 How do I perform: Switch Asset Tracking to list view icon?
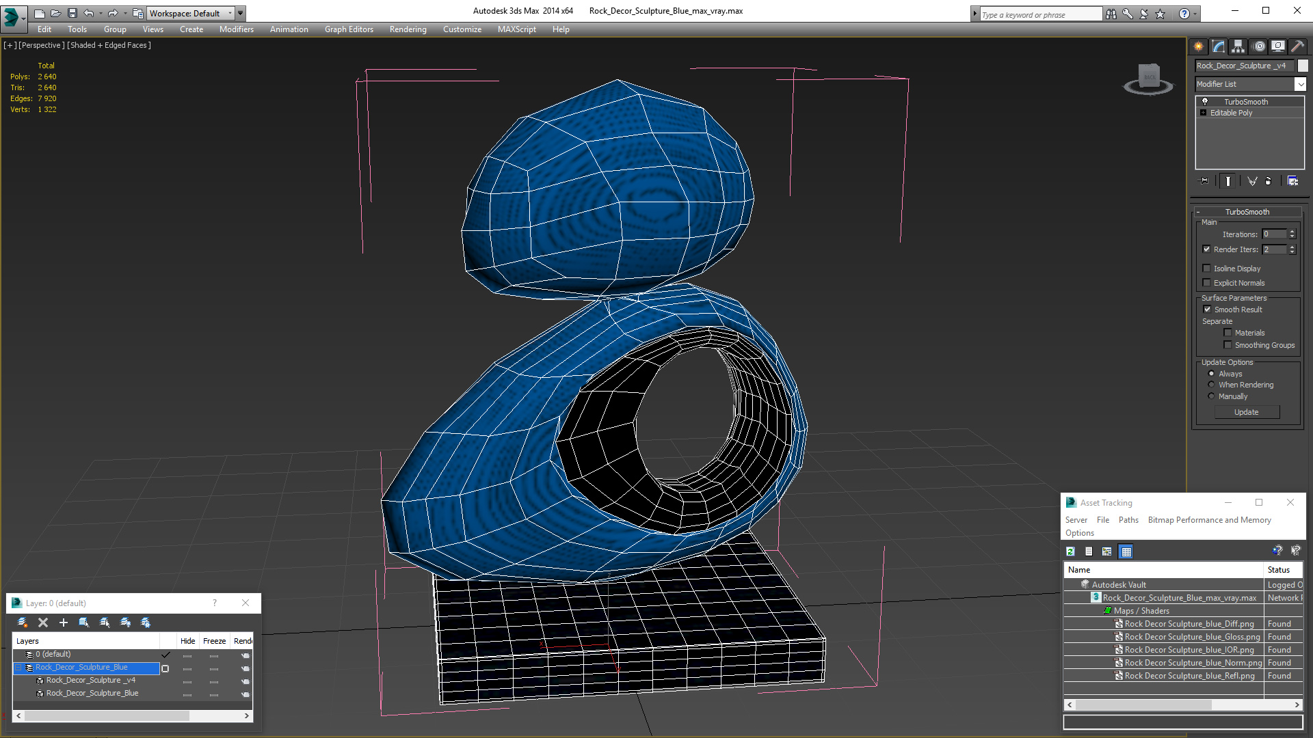tap(1089, 551)
